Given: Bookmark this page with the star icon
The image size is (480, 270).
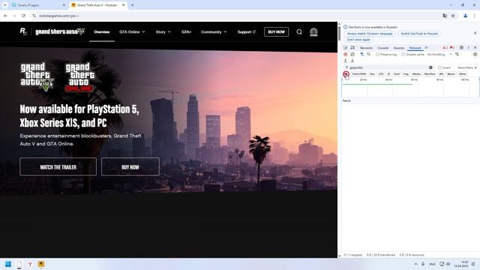Looking at the screenshot, I should [x=453, y=16].
